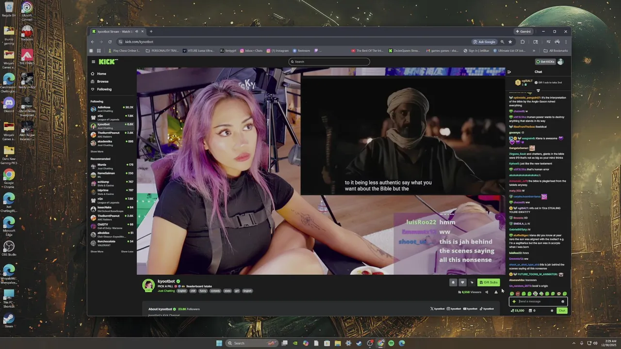Open IsaacNaka channel in Recommended
This screenshot has width=621, height=349.
pos(112,209)
